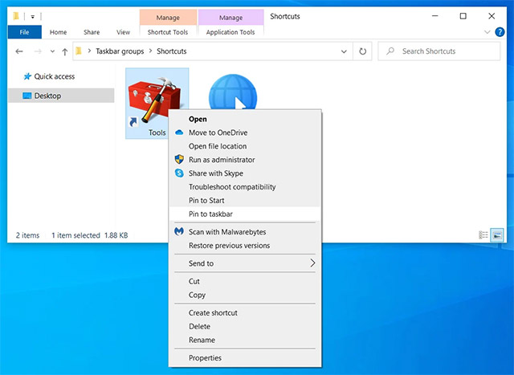Click the Refresh button beside address bar
Screen dimensions: 514x375
coord(363,51)
